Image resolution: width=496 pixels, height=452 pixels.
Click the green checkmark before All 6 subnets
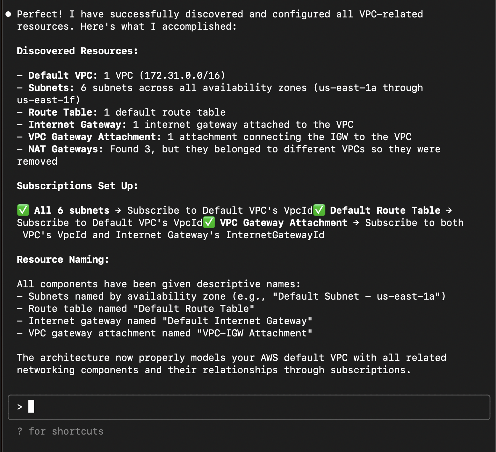(23, 210)
